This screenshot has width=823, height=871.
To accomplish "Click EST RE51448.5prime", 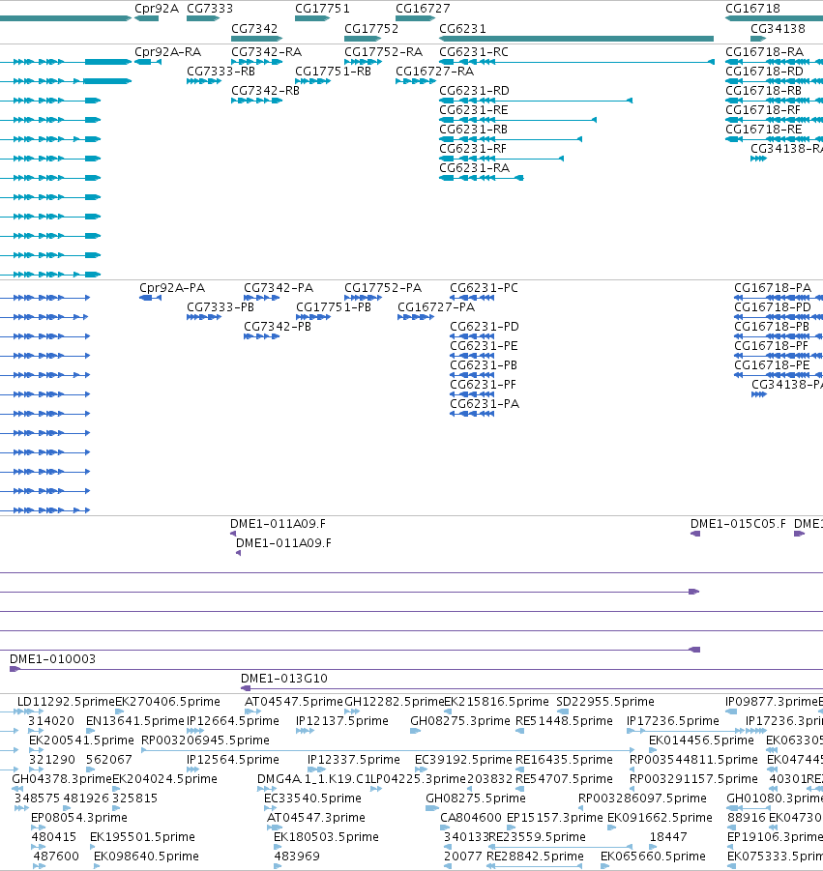I will 564,721.
